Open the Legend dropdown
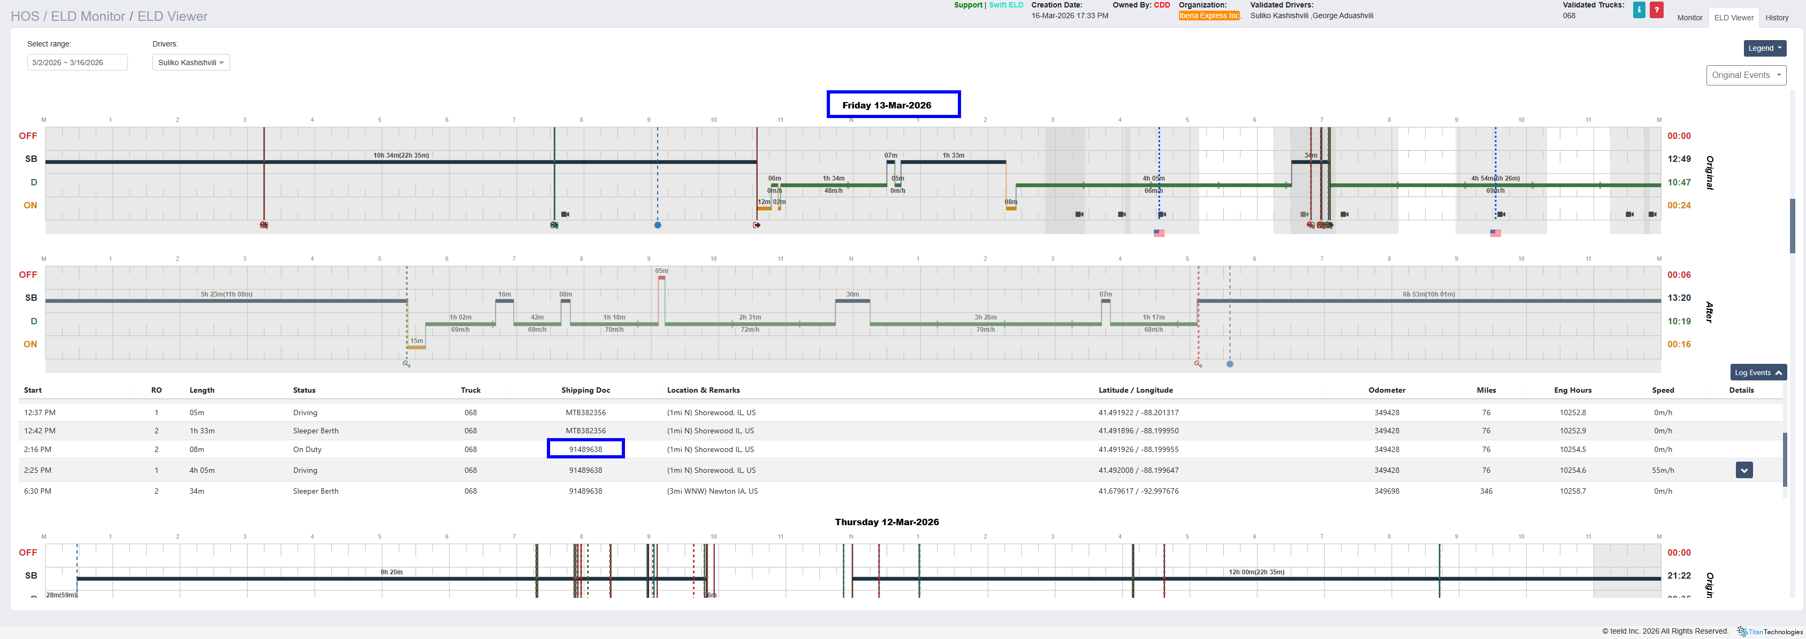 [1764, 48]
